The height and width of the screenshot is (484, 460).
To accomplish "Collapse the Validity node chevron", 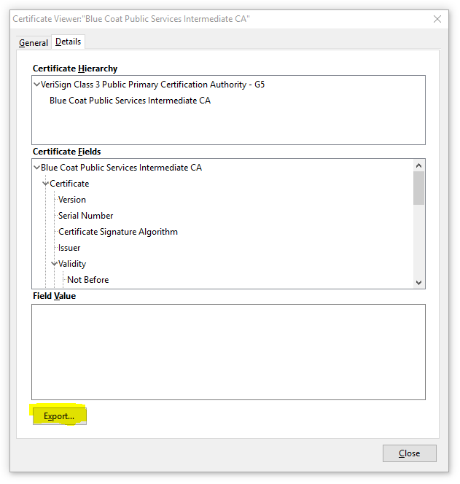I will (x=55, y=264).
